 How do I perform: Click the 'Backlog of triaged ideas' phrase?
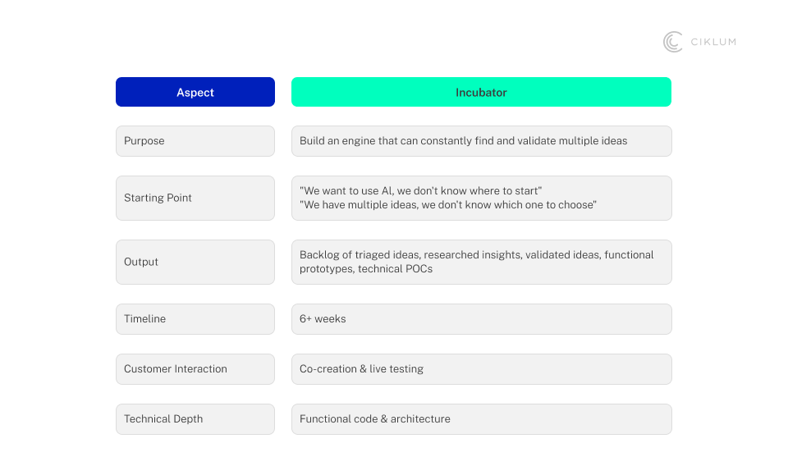click(359, 255)
